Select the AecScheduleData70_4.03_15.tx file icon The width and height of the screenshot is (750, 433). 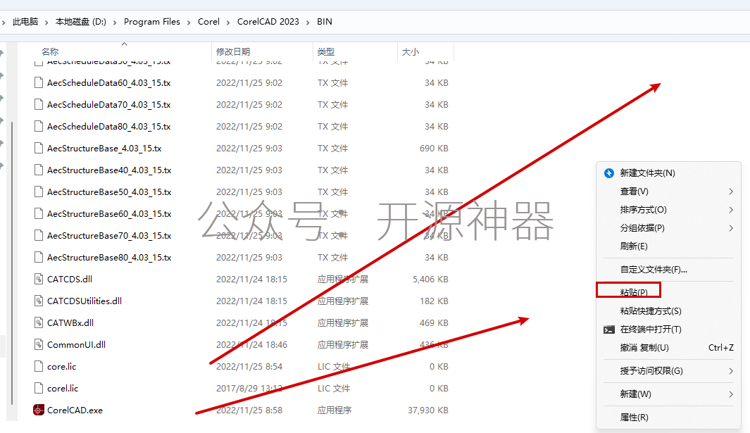pos(38,104)
